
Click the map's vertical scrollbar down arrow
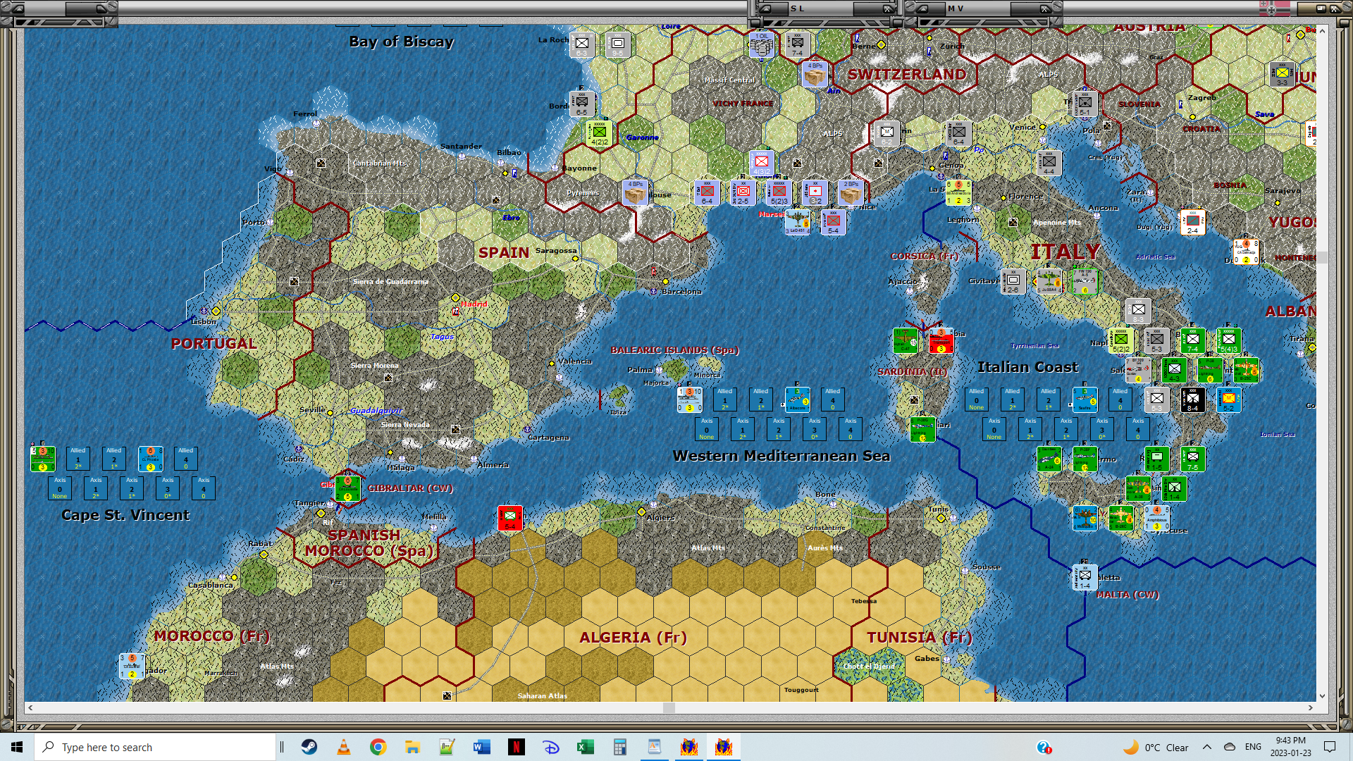pos(1322,696)
